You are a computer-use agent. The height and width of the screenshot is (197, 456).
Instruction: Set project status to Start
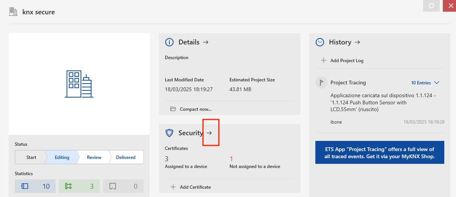[31, 157]
